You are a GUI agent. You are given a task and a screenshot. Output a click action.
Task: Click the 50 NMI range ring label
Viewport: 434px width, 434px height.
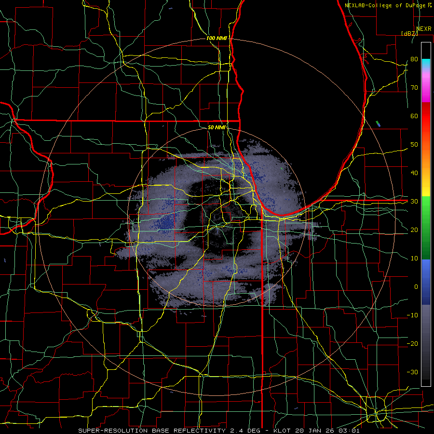[x=217, y=127]
